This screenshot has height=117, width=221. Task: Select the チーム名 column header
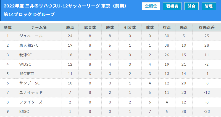(x=39, y=27)
